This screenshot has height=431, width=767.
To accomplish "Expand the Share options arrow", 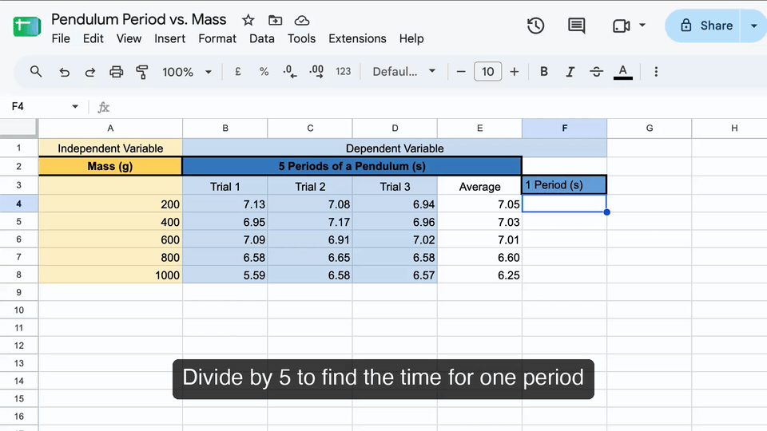I will tap(753, 26).
